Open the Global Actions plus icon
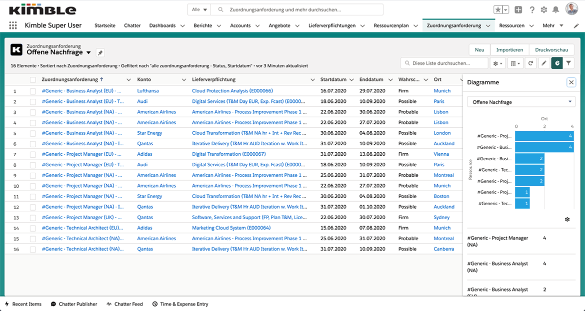Viewport: 585px width, 311px height. pos(518,10)
